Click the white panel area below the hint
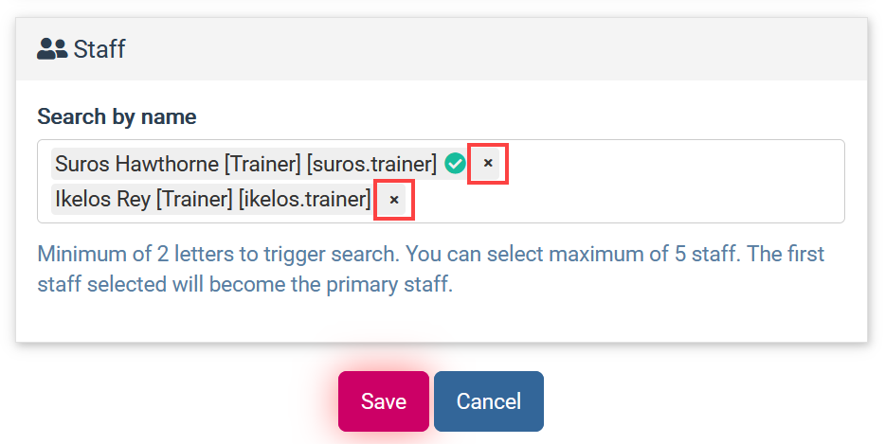 pyautogui.click(x=442, y=319)
